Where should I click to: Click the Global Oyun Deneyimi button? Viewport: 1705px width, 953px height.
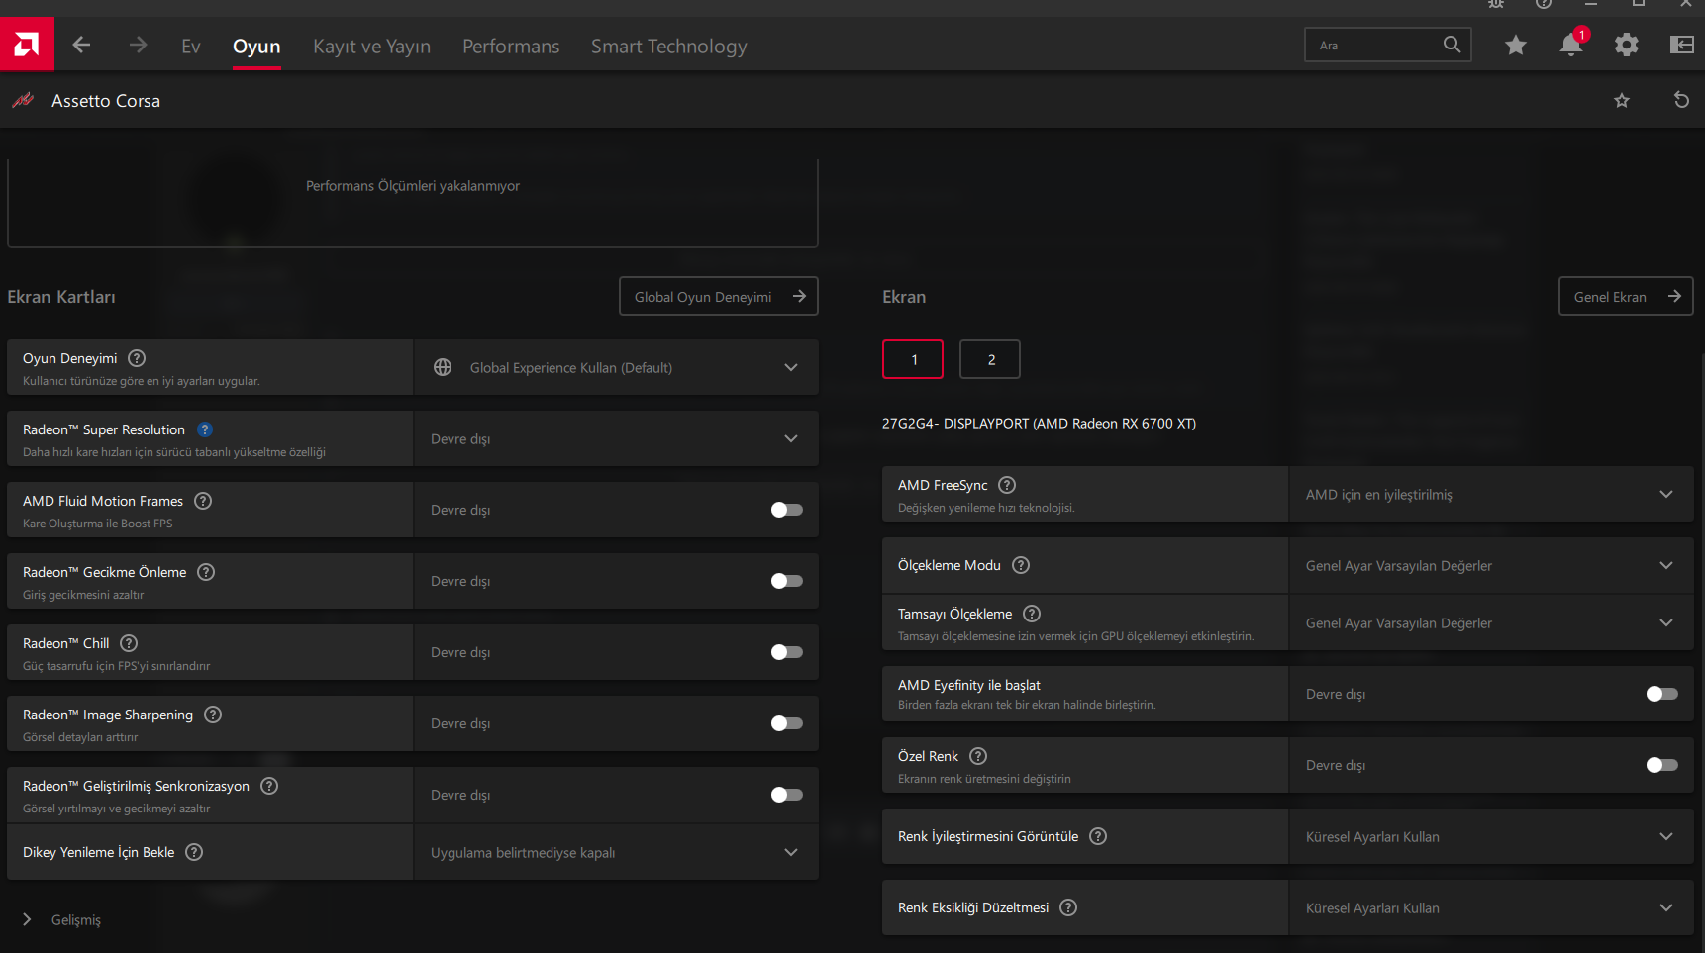[x=718, y=297]
